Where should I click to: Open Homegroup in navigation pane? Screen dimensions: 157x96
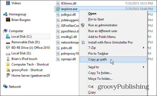(17, 14)
